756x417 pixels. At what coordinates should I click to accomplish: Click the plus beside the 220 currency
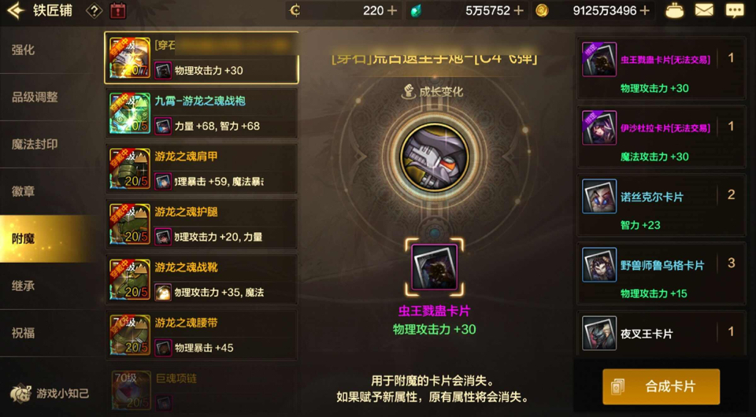tap(392, 10)
